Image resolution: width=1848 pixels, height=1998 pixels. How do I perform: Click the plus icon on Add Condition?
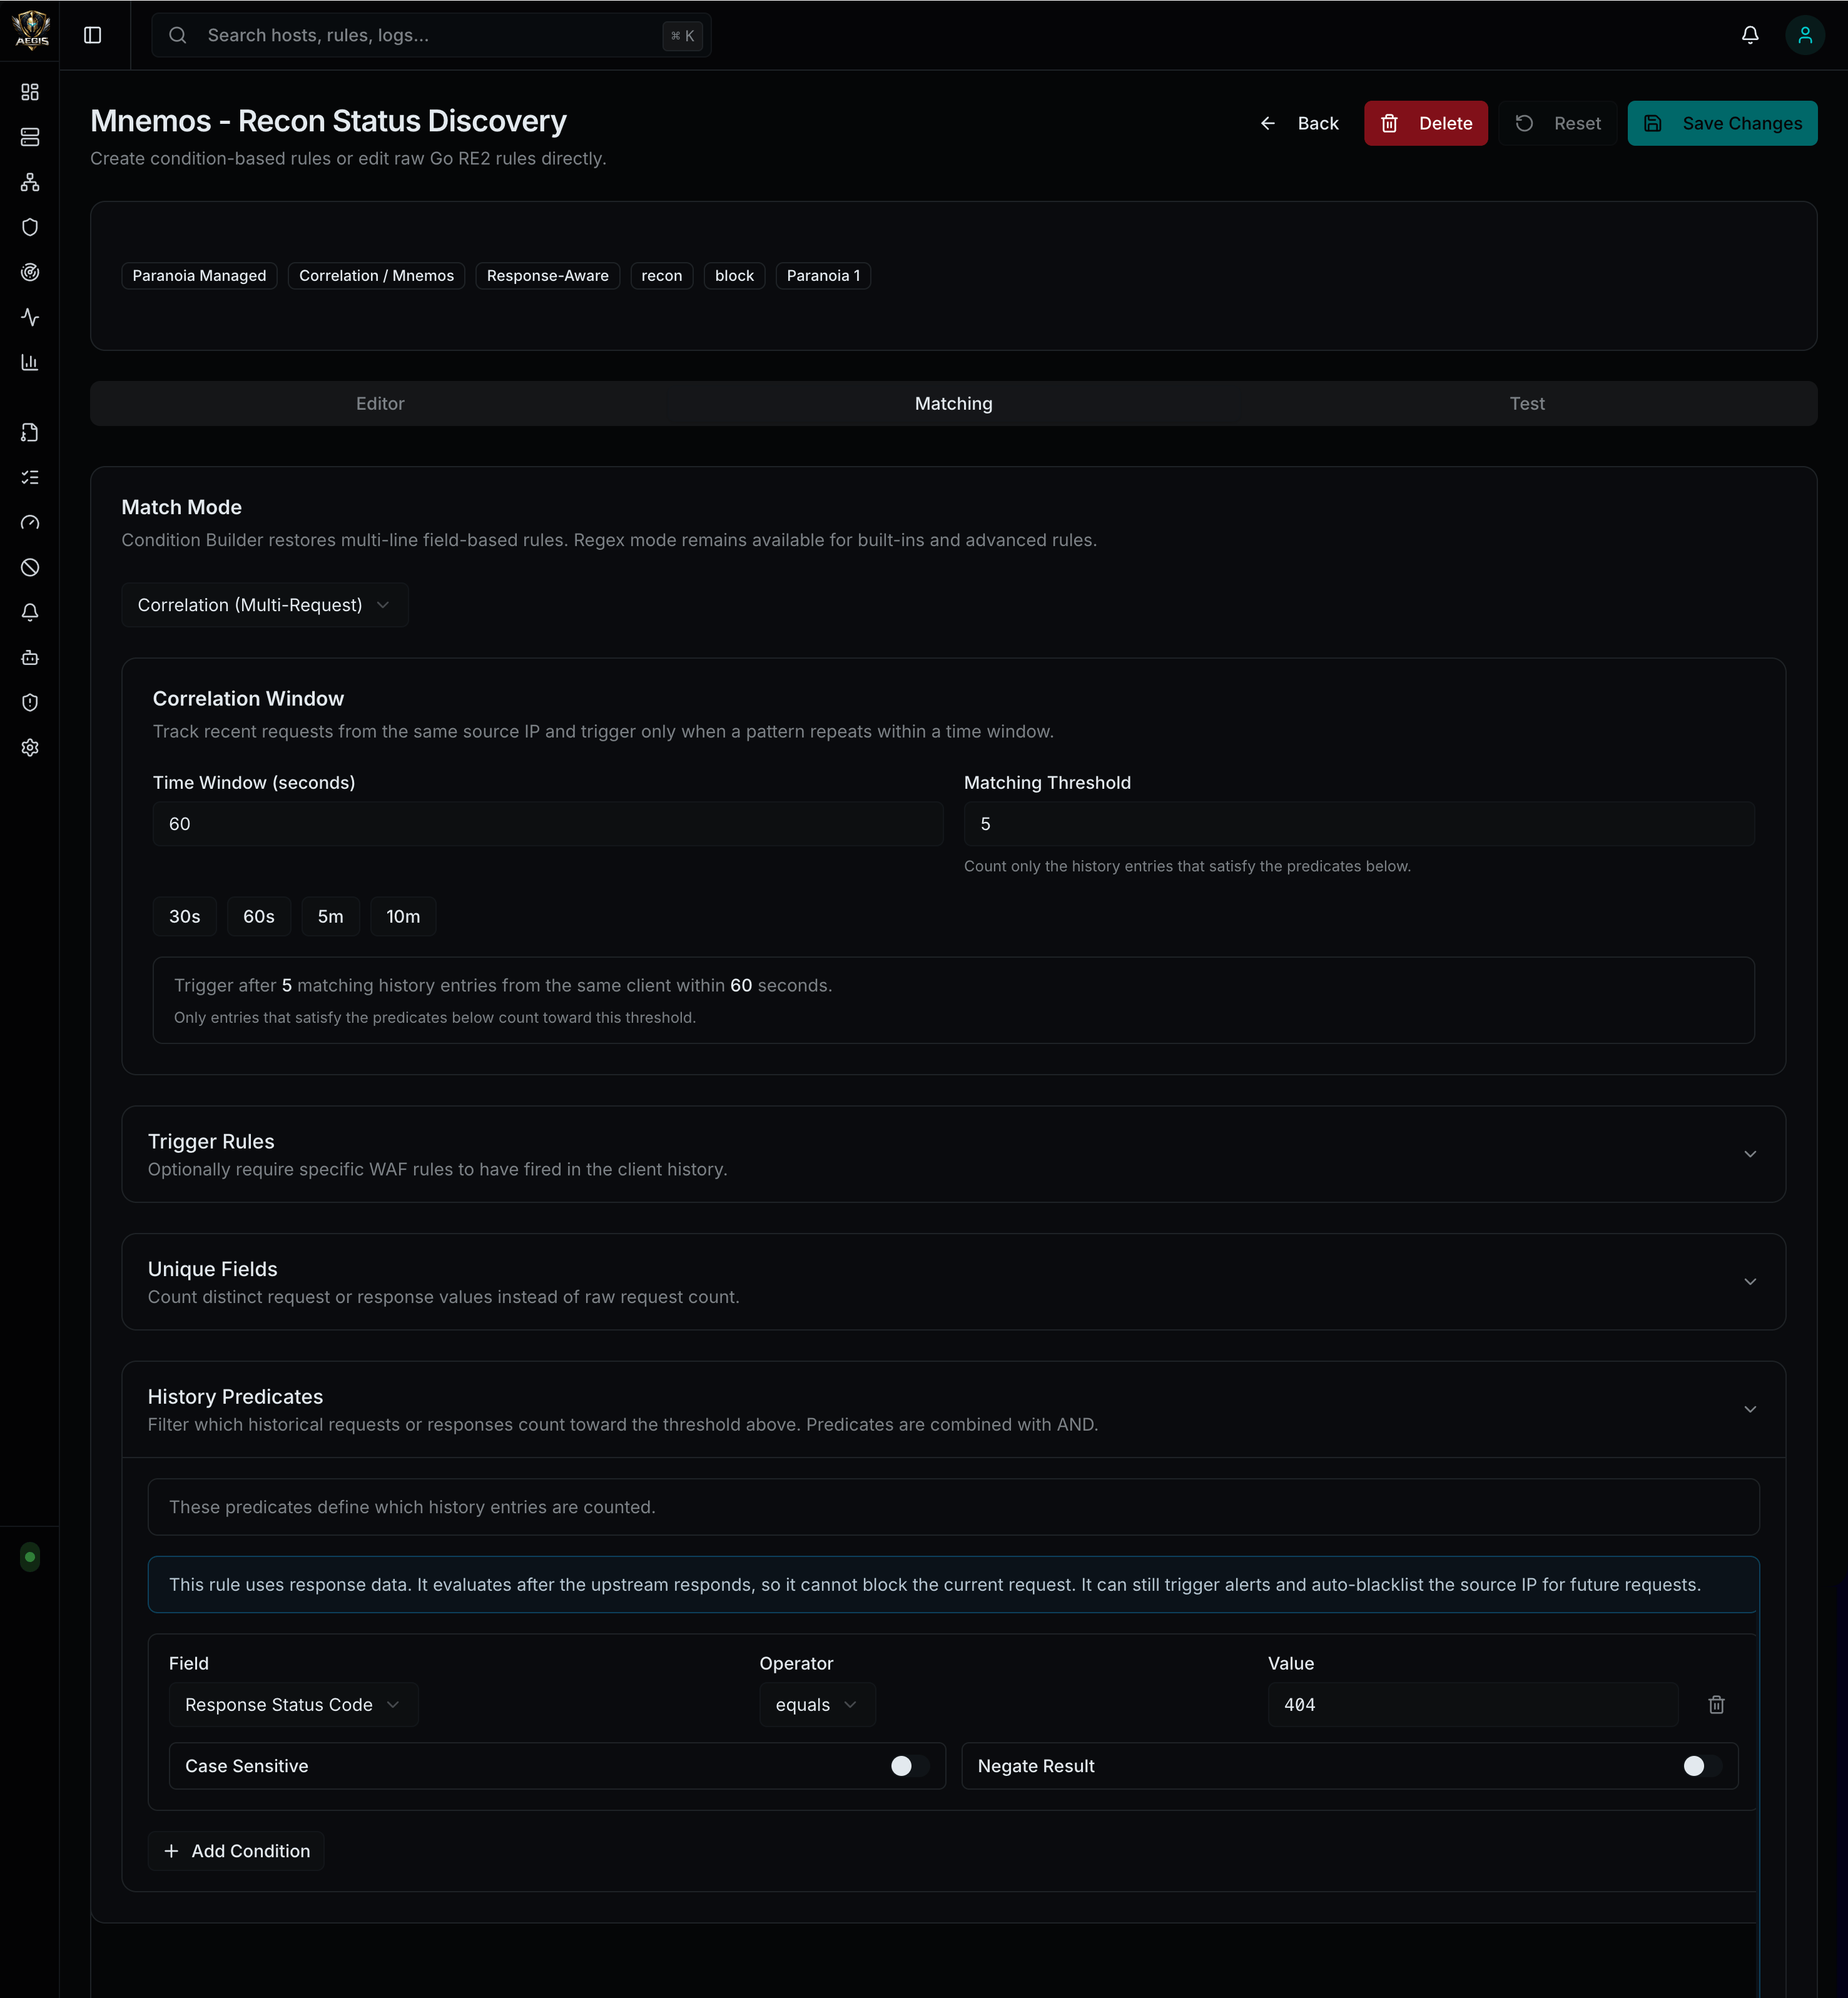coord(171,1851)
